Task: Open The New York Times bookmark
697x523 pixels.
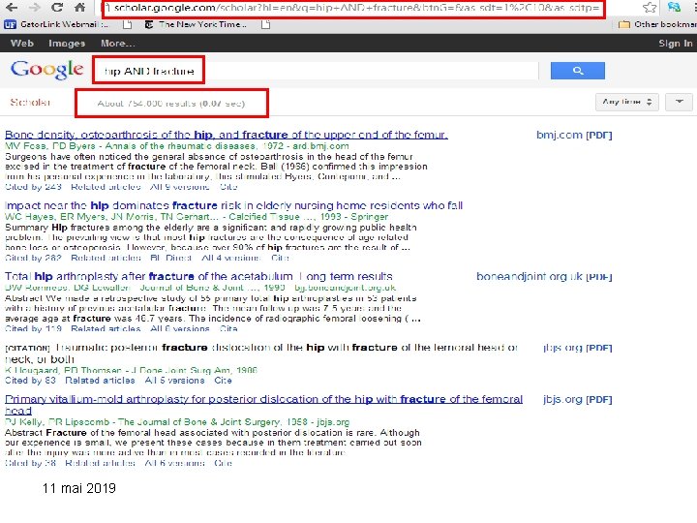Action: [x=196, y=24]
